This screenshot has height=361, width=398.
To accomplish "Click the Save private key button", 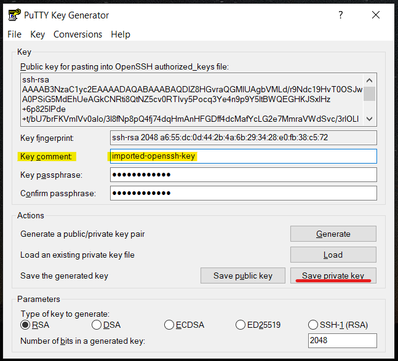I will pos(333,276).
